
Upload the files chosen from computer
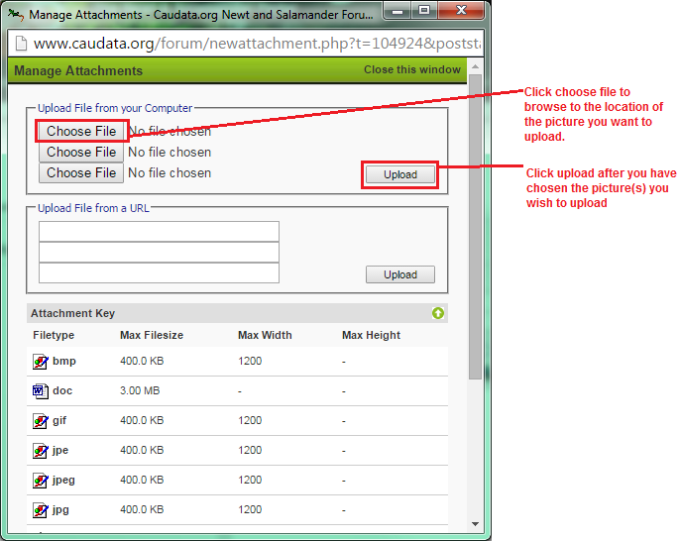[400, 174]
